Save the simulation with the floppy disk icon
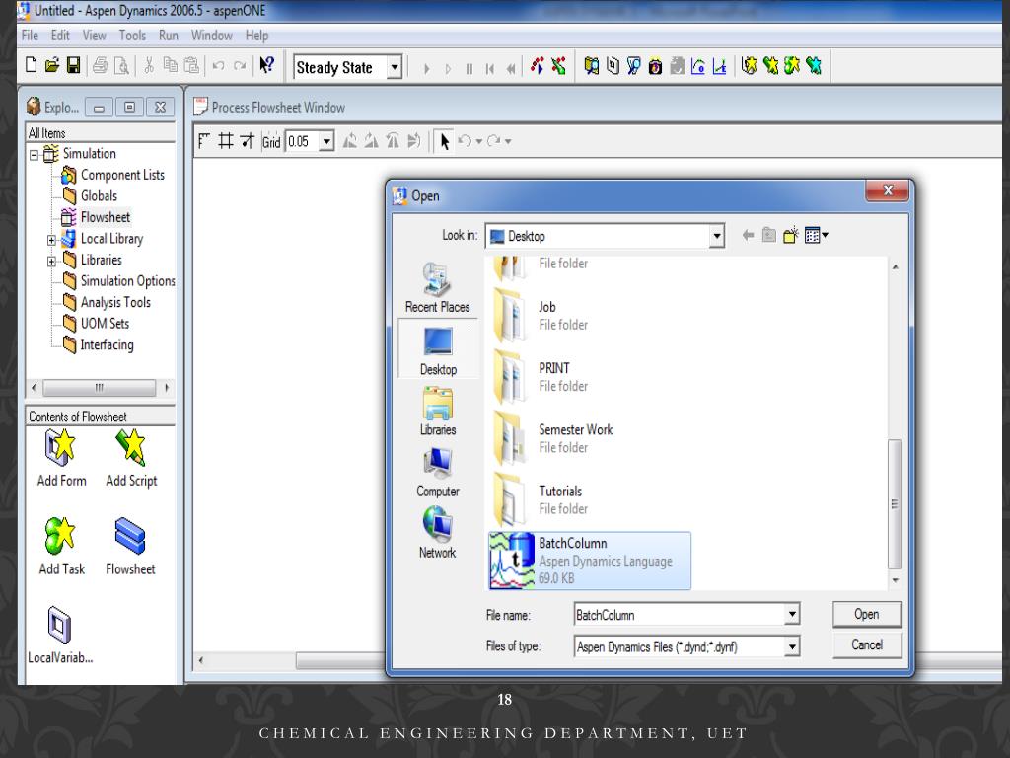Image resolution: width=1010 pixels, height=758 pixels. tap(73, 65)
